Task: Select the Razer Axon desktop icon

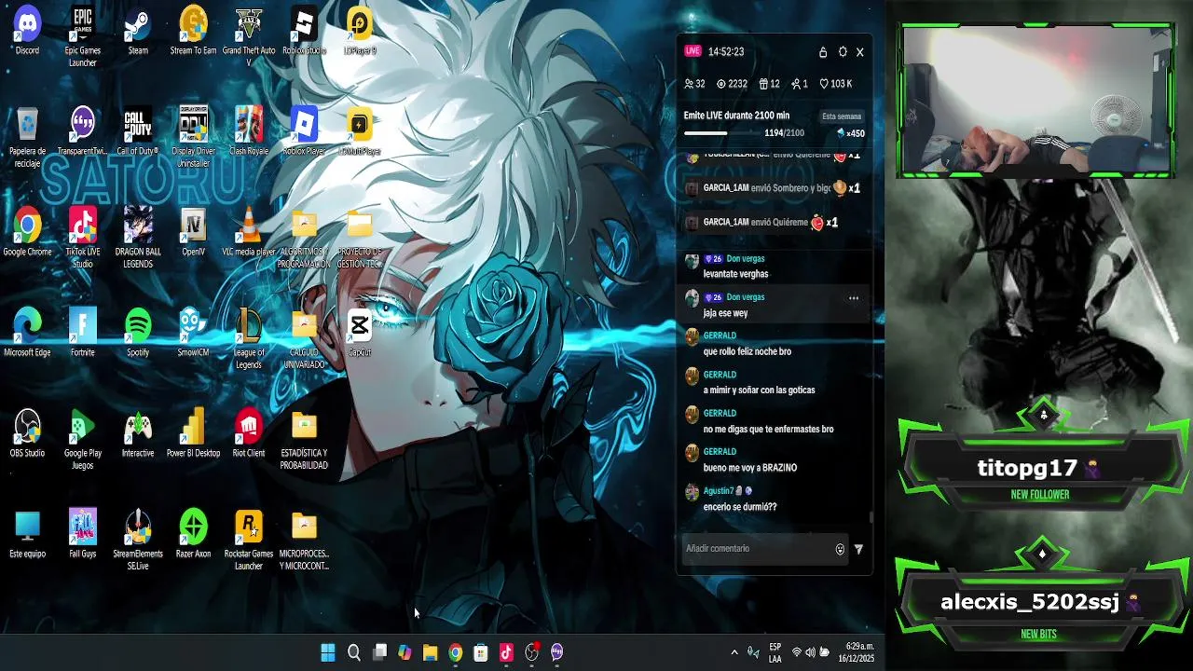Action: [193, 535]
